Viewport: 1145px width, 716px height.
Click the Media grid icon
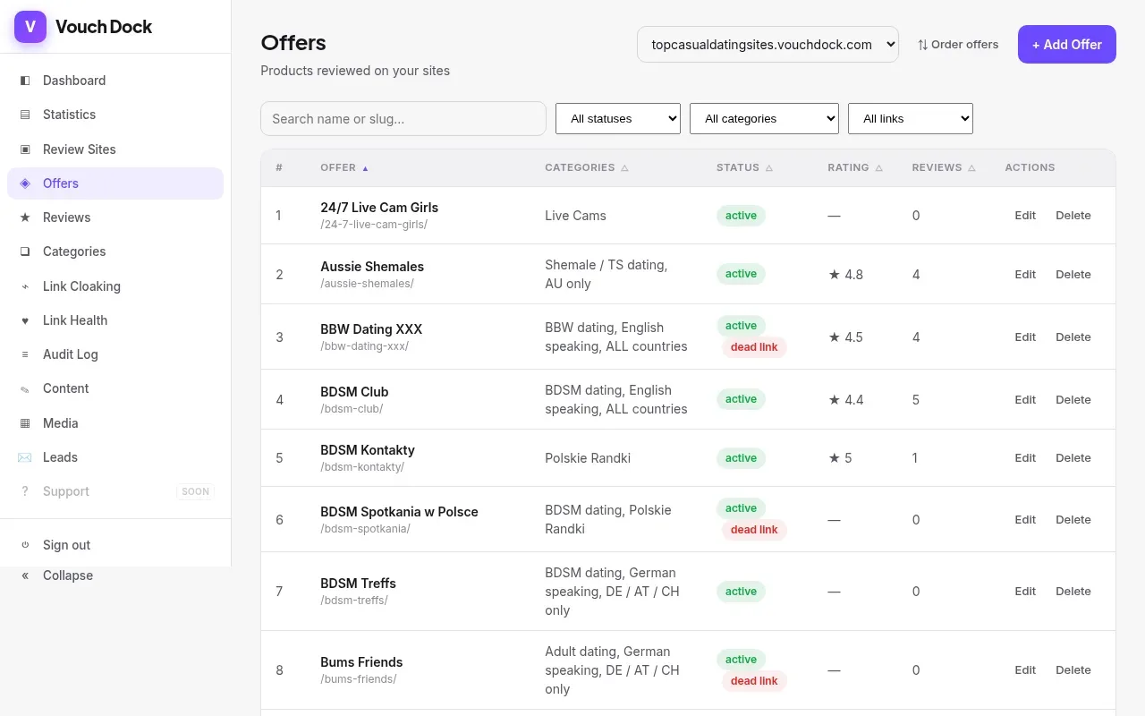(x=25, y=423)
